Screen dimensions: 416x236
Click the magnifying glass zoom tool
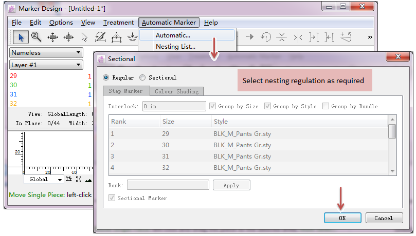(x=36, y=37)
